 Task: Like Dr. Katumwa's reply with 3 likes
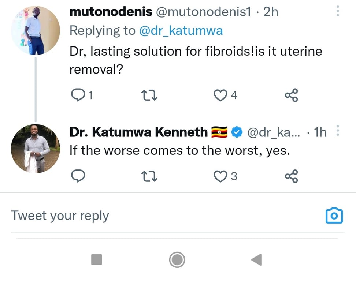pos(220,176)
